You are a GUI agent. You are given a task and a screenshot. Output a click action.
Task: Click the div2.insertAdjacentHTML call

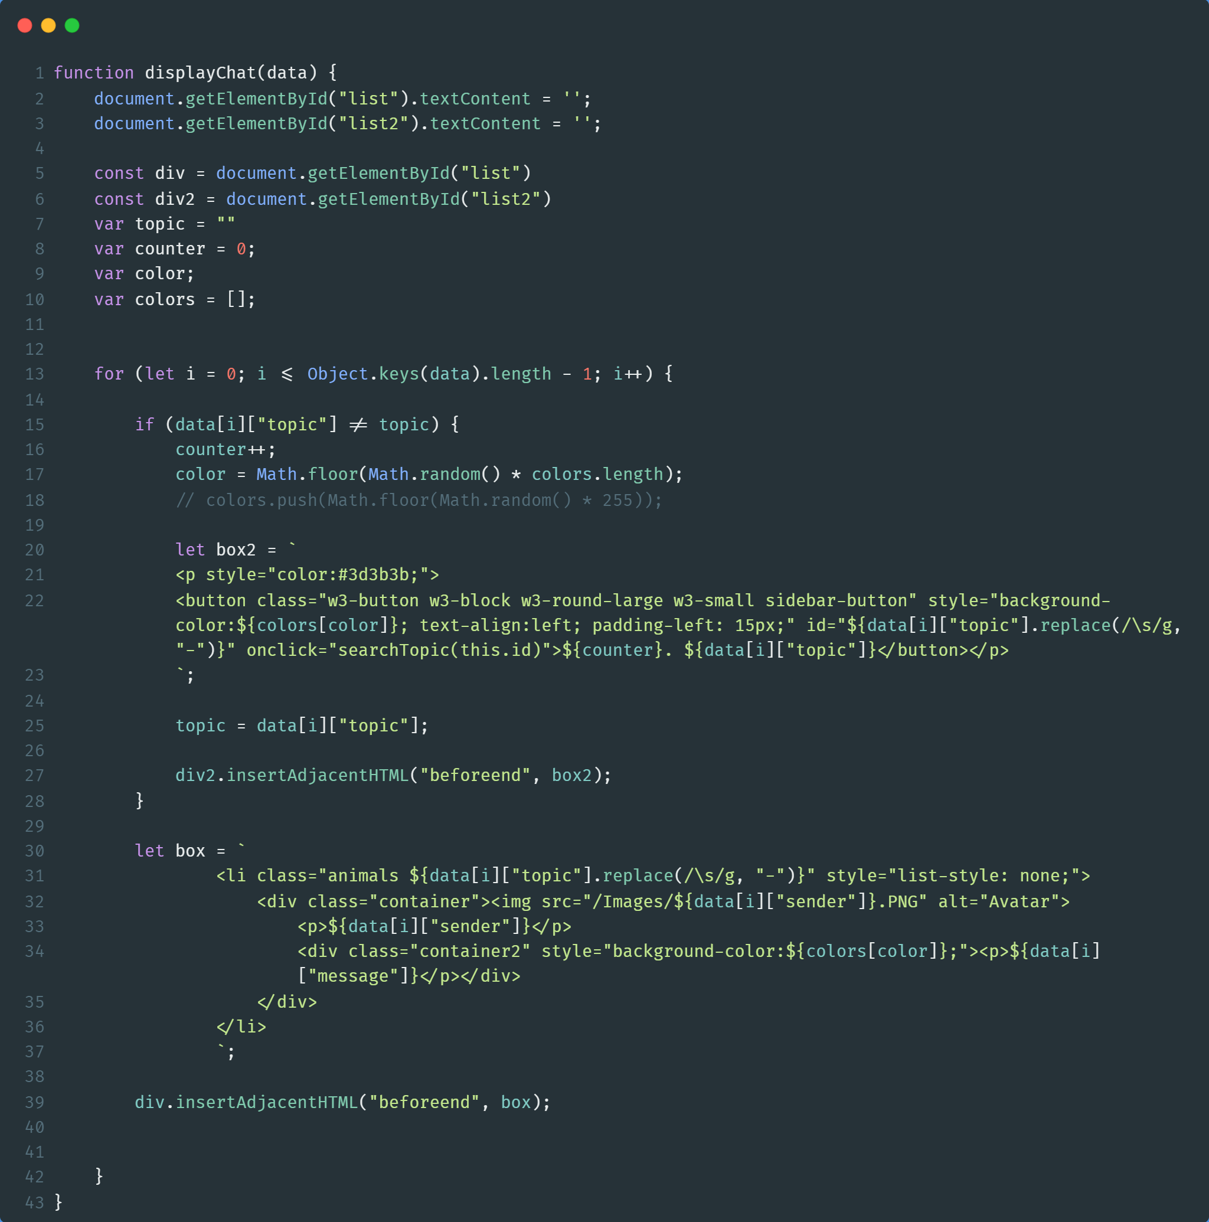pos(292,776)
